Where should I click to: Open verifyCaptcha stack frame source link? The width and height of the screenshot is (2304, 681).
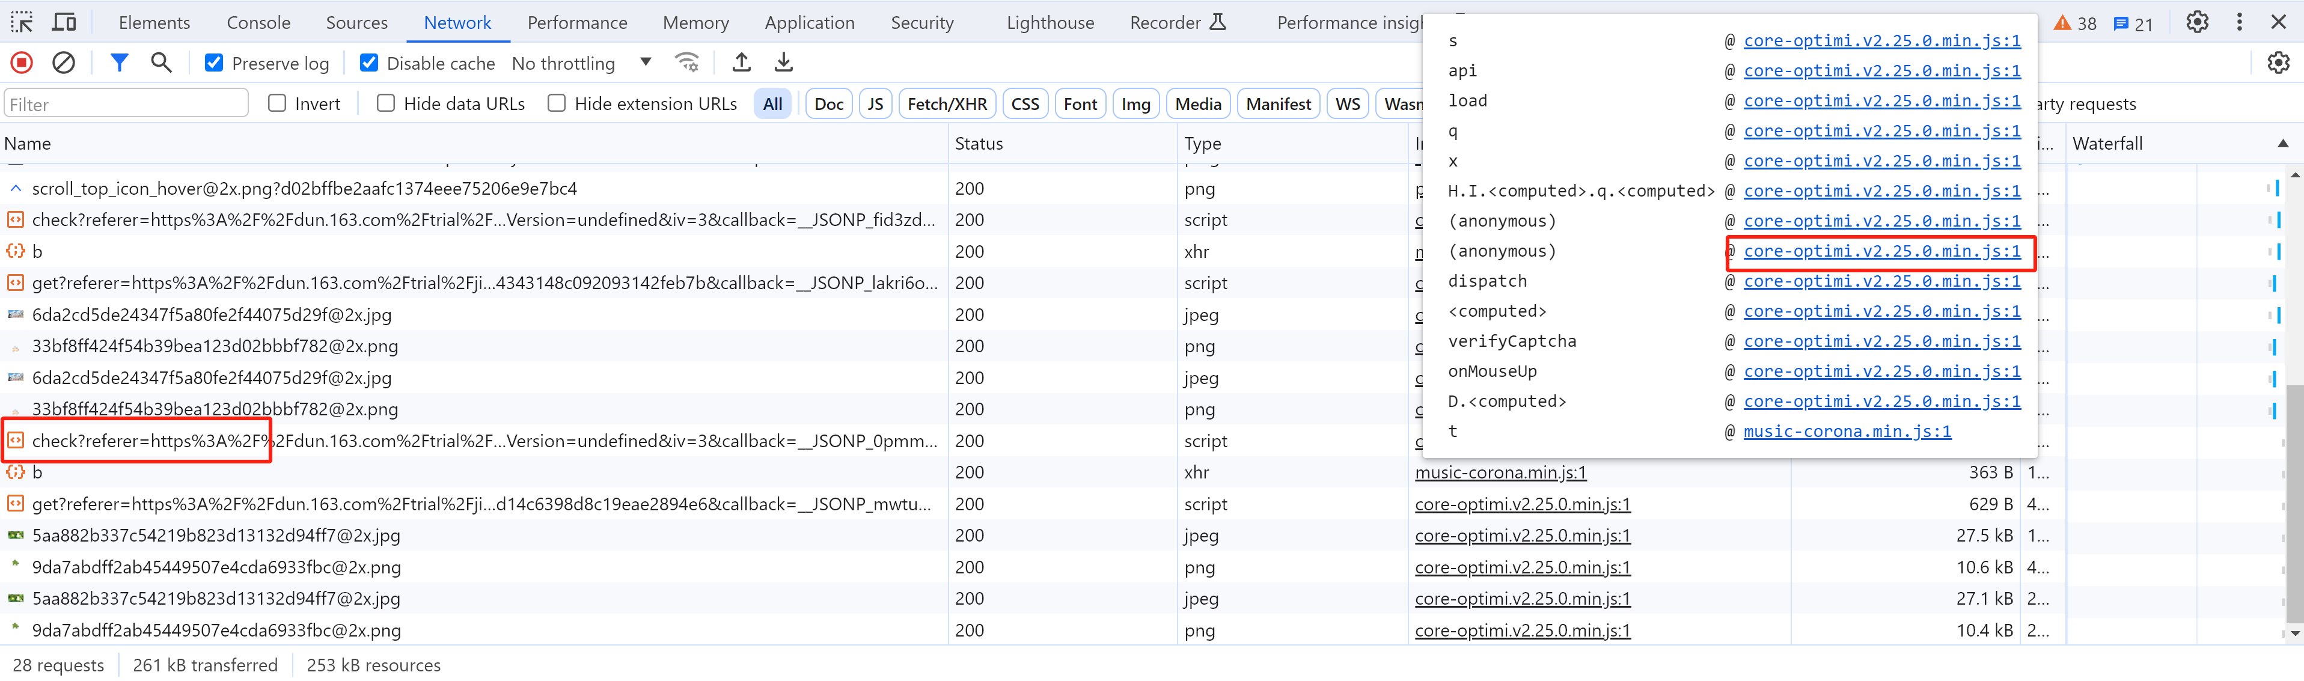1882,342
